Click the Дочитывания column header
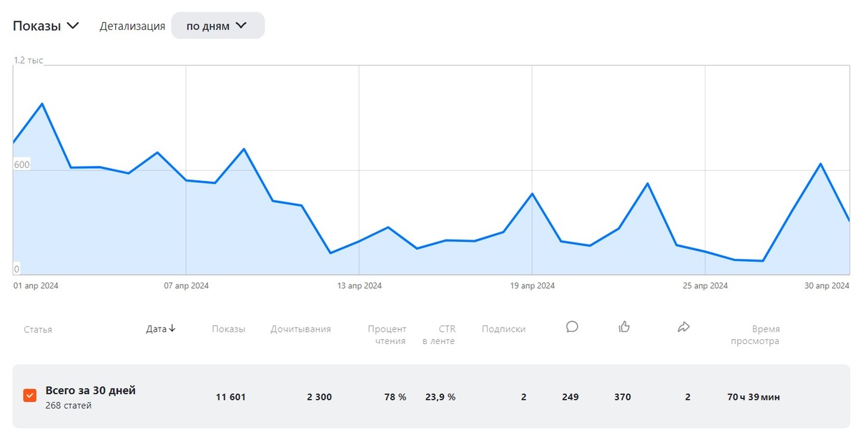This screenshot has width=858, height=442. tap(301, 329)
